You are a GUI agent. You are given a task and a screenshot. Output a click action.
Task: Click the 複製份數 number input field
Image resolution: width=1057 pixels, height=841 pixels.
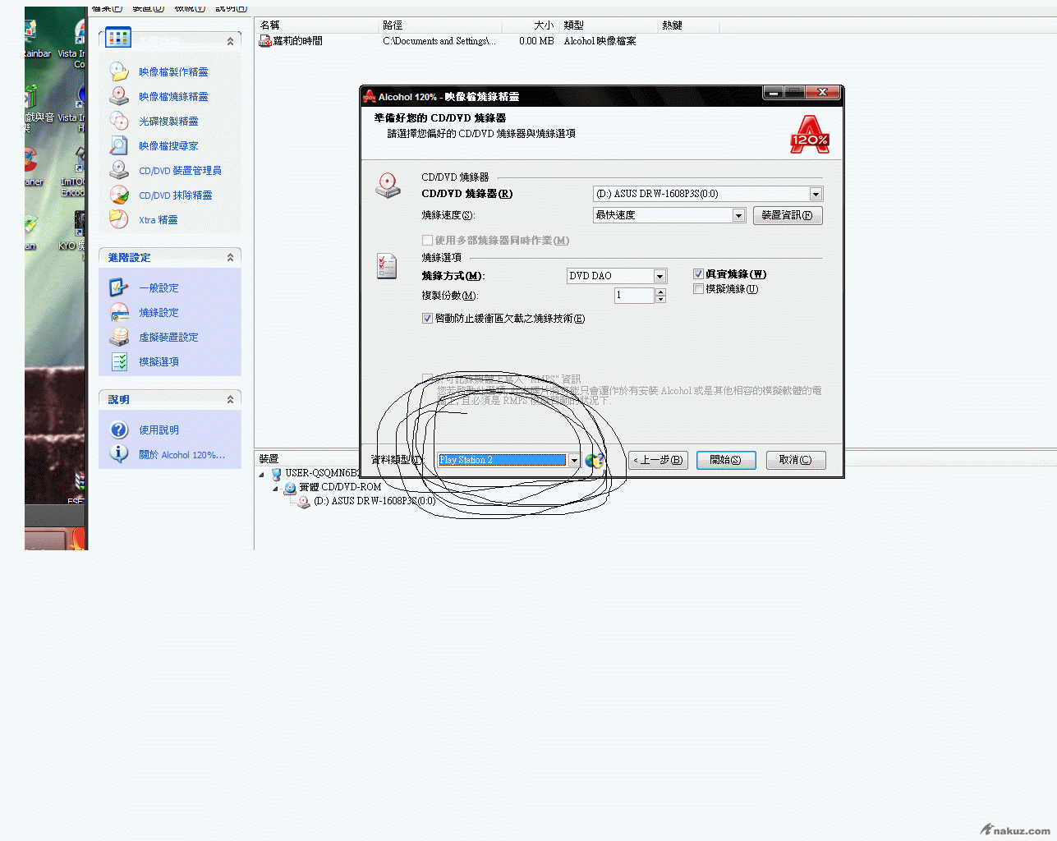634,296
